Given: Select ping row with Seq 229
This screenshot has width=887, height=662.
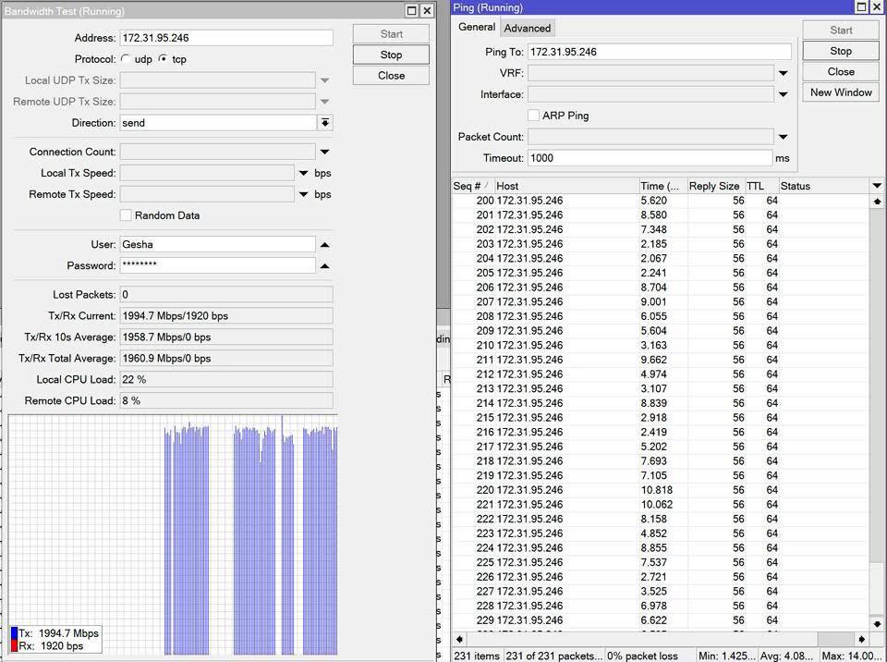Looking at the screenshot, I should click(x=660, y=620).
